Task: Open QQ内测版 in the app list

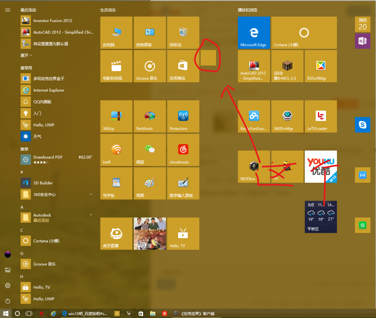Action: click(57, 102)
